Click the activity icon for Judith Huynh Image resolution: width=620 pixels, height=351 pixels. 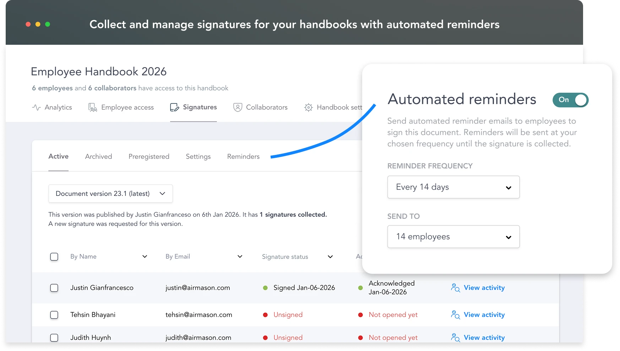tap(455, 337)
